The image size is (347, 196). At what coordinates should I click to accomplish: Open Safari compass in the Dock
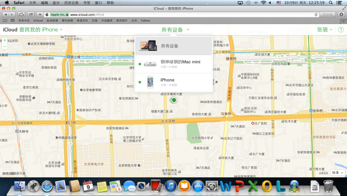47,186
